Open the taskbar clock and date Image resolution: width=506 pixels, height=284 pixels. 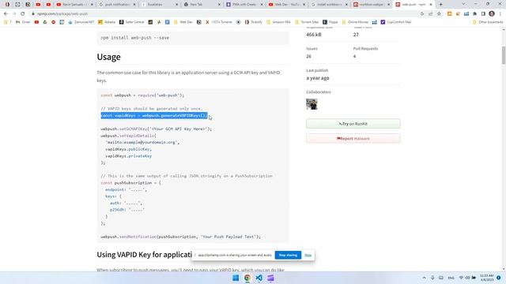487,278
